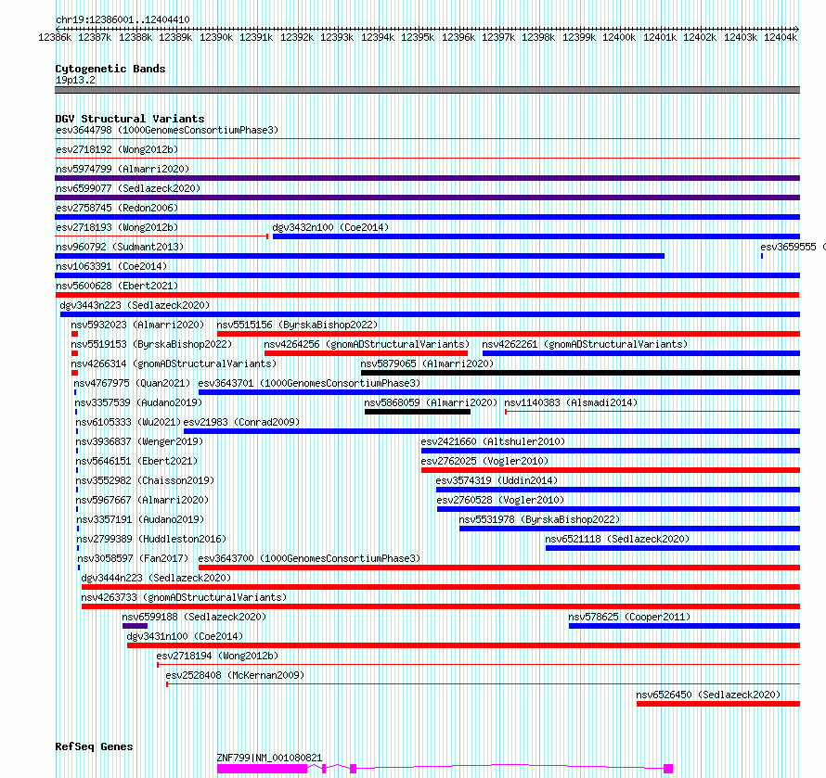The image size is (826, 778).
Task: Select esv3643700 (1000GenomesConsortiumPhase3) label
Action: (309, 558)
